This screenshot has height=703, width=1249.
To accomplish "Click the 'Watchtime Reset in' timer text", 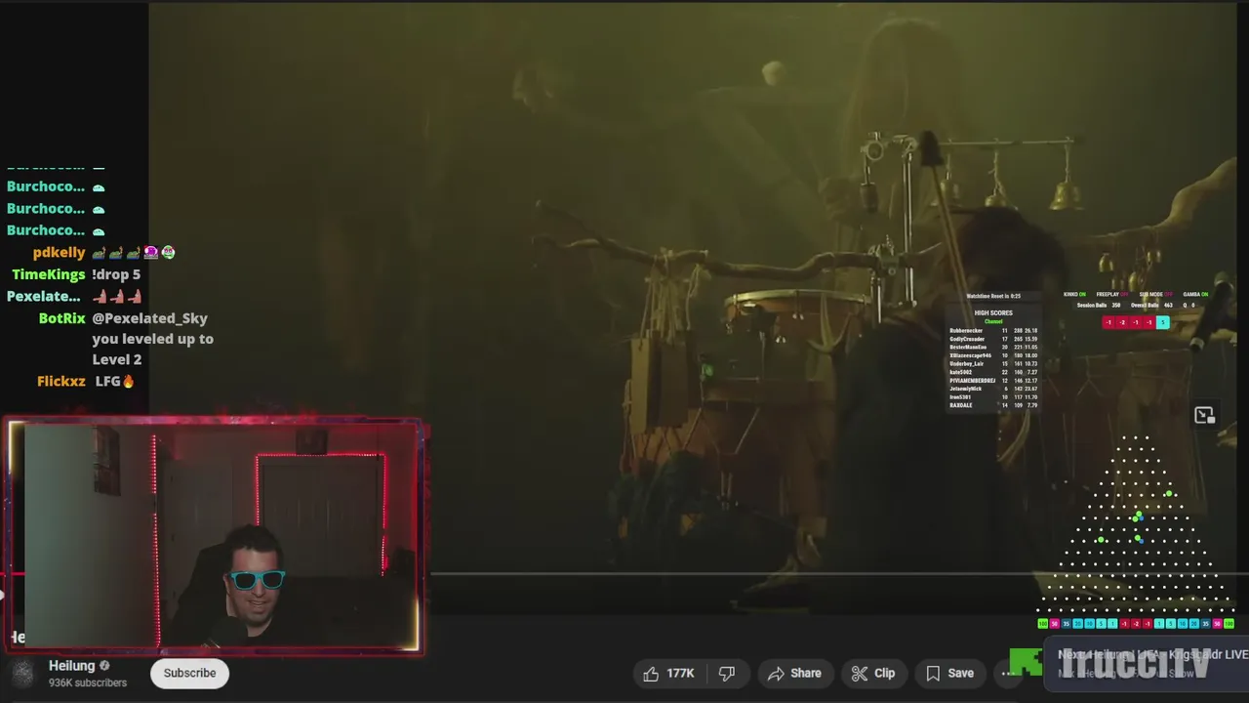I will tap(993, 296).
